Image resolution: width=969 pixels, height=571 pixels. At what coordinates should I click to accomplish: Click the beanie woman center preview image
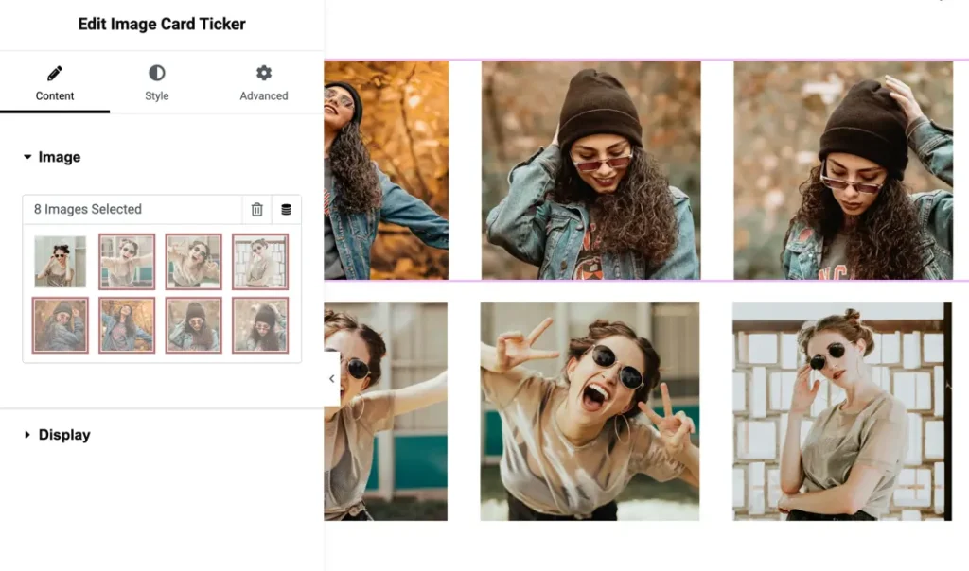tap(590, 170)
